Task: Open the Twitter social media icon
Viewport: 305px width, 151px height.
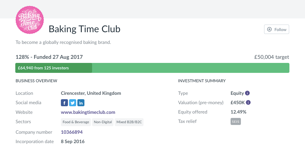Action: point(73,103)
